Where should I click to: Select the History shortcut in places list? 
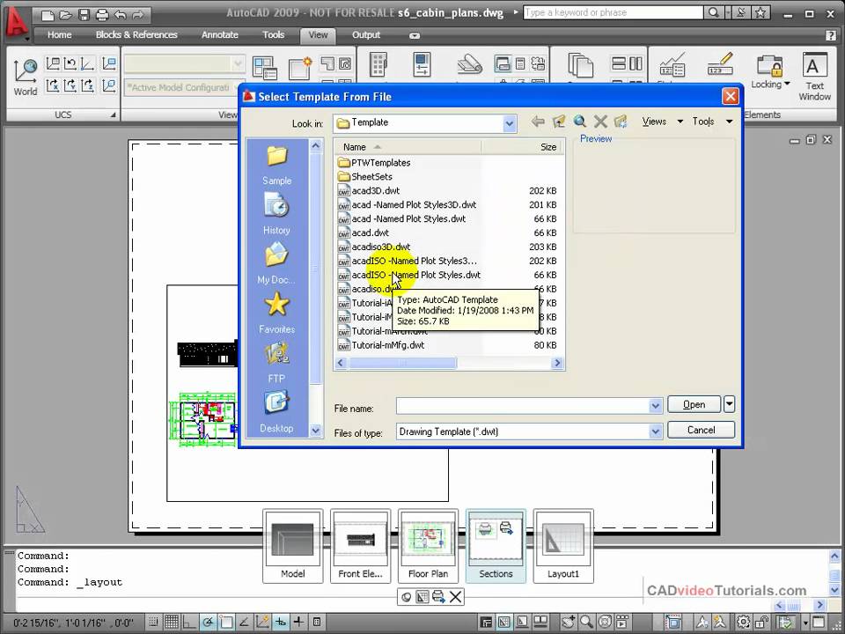coord(276,215)
